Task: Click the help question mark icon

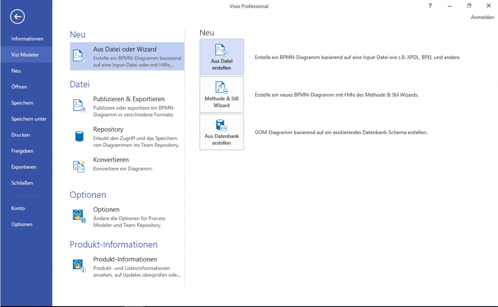Action: pos(430,5)
